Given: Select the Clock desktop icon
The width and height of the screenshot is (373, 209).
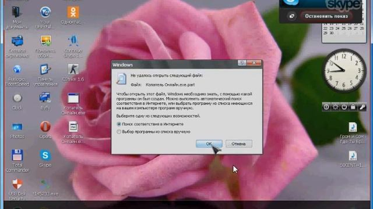Looking at the screenshot, I should click(x=17, y=102).
